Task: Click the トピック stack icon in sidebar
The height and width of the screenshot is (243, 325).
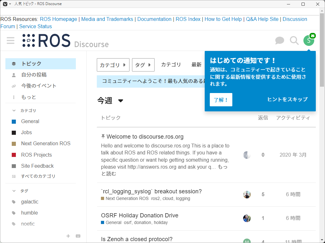Action: point(14,64)
